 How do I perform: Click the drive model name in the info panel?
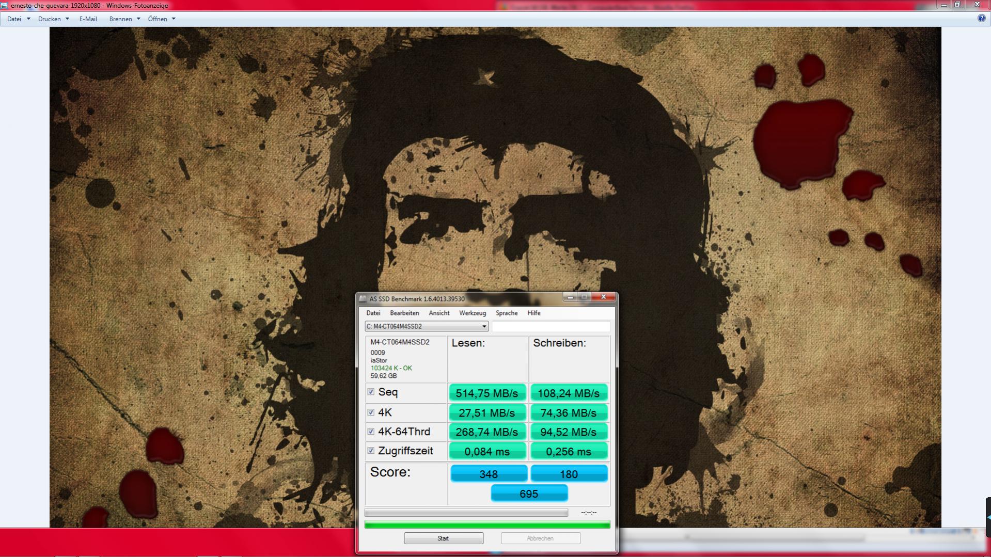400,342
